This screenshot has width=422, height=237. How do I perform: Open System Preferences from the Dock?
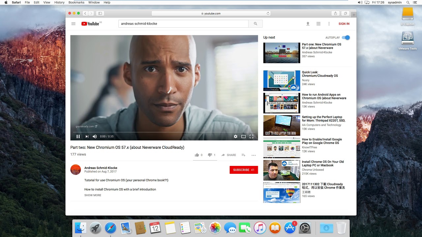[x=305, y=228]
